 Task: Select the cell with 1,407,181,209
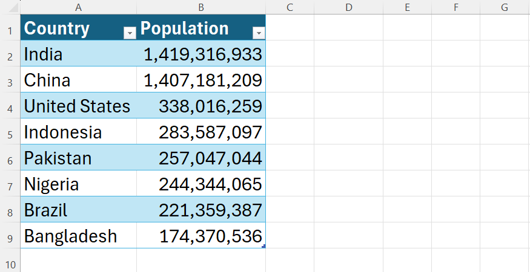click(x=201, y=79)
